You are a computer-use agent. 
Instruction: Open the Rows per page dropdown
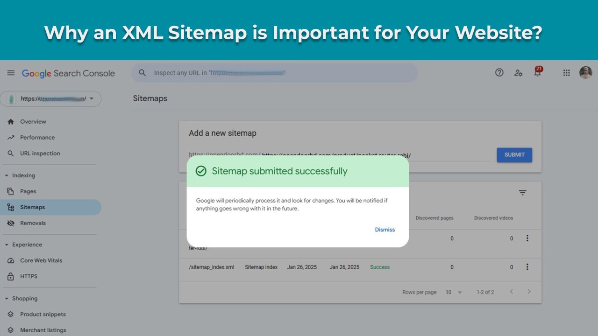pos(453,292)
